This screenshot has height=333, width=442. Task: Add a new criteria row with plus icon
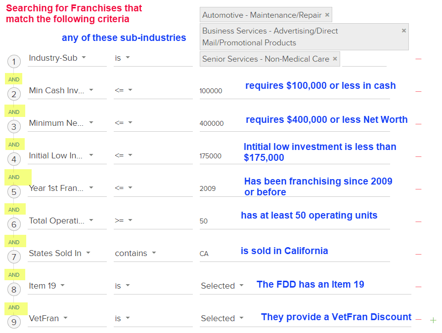pos(433,320)
